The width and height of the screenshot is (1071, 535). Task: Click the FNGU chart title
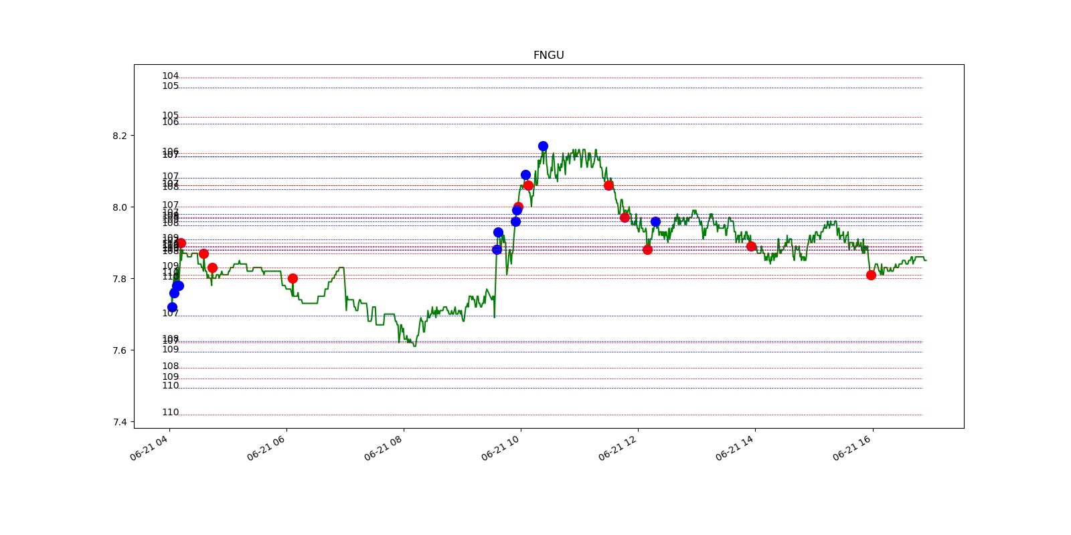[x=548, y=56]
